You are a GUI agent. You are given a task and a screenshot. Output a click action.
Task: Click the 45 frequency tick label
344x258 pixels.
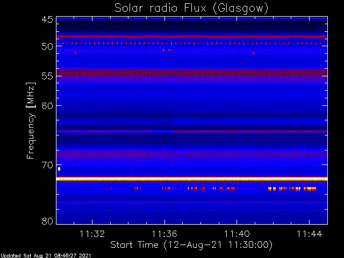(47, 19)
